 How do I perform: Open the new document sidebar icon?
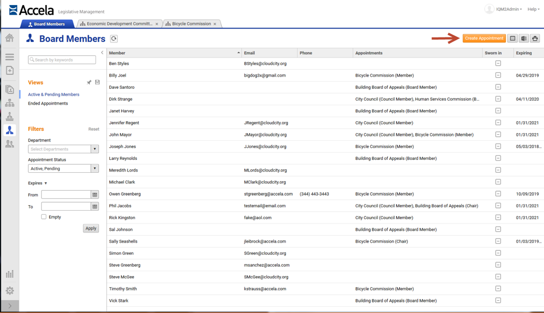[9, 70]
